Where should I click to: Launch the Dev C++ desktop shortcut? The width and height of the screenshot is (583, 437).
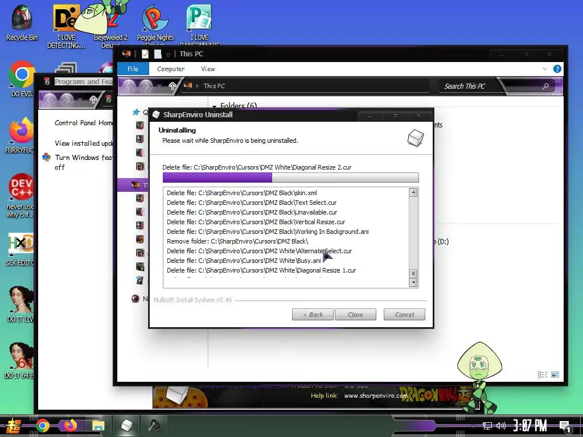click(x=21, y=196)
